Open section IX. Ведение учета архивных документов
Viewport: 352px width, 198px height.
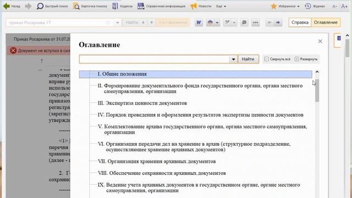pos(199,188)
